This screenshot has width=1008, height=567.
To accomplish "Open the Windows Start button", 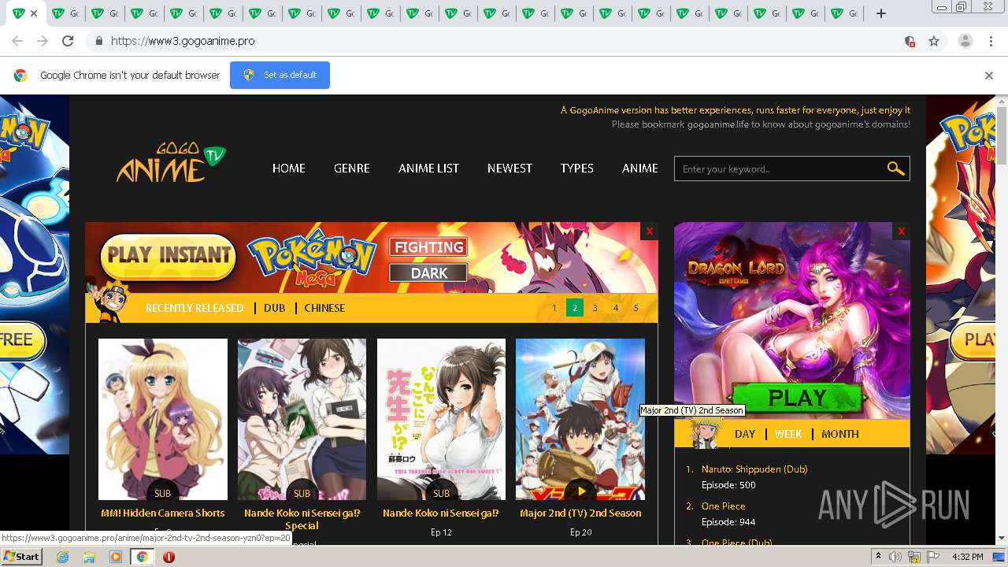I will (21, 557).
